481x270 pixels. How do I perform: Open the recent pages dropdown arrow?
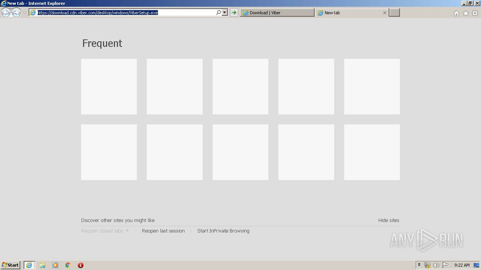[x=24, y=13]
